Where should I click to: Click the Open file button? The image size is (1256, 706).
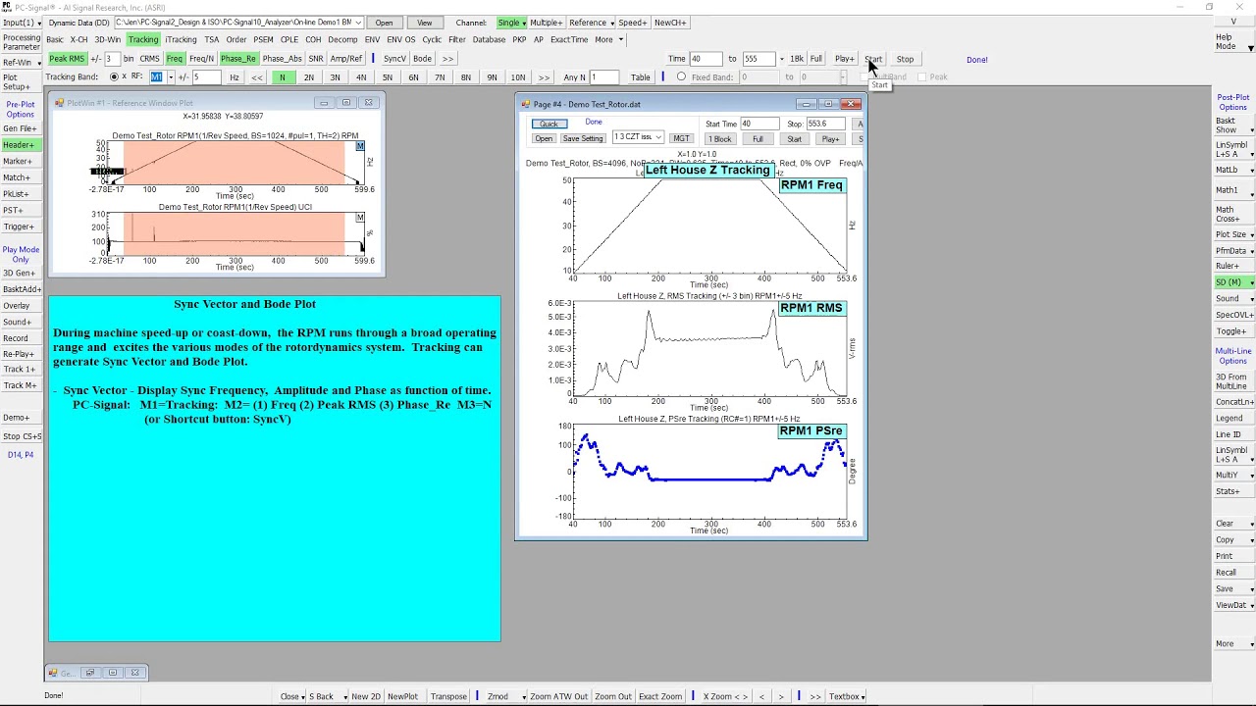(x=384, y=23)
